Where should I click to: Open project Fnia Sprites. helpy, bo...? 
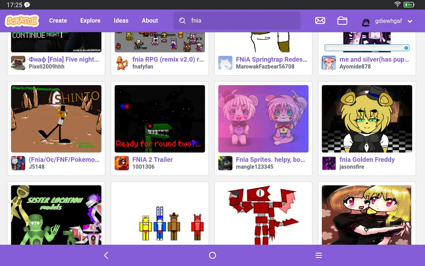tap(271, 160)
